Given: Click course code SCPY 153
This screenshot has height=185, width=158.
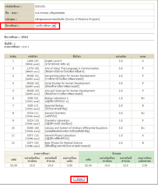Looking at the screenshot, I should 33,143.
